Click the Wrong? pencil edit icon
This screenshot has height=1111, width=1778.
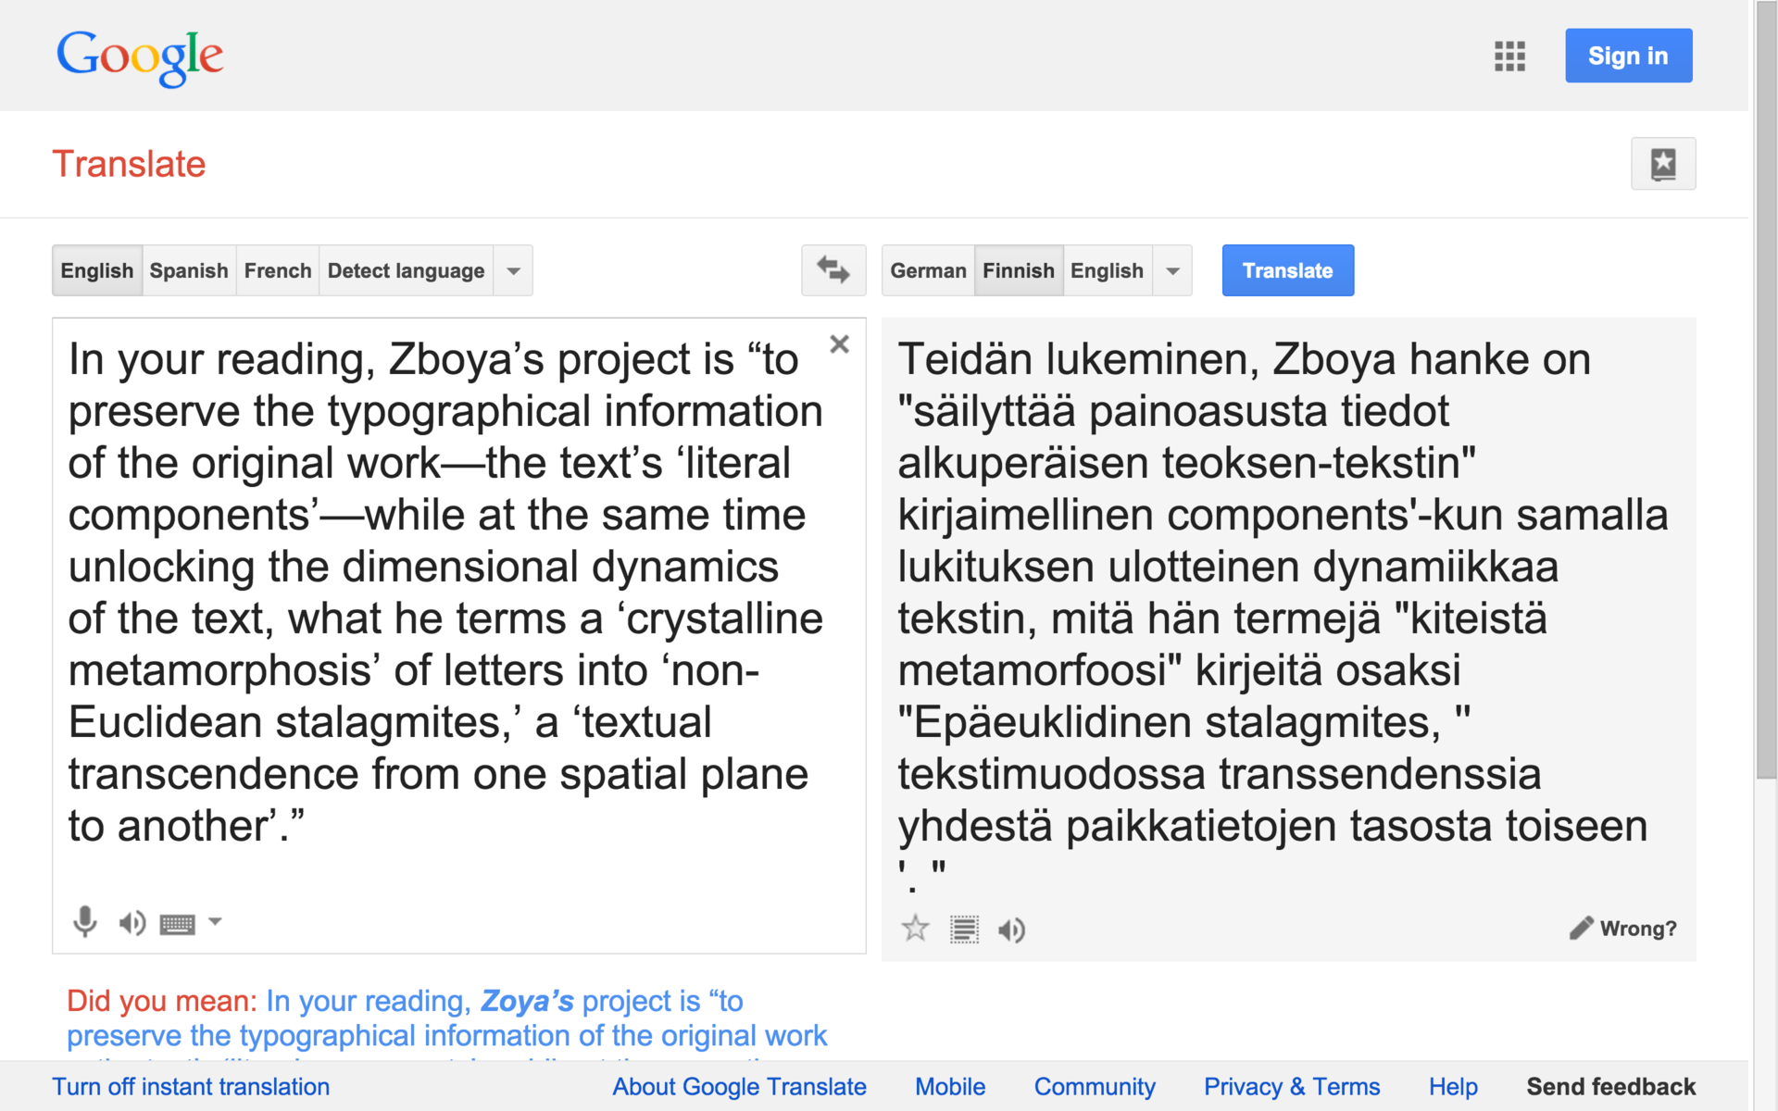click(x=1581, y=929)
